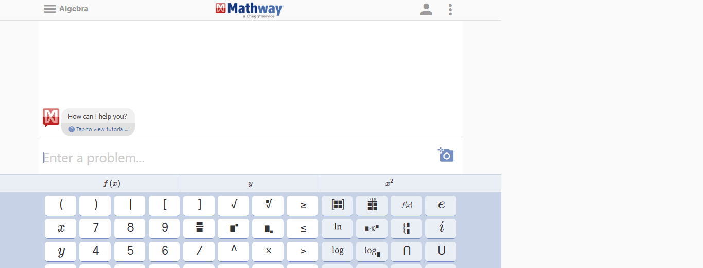The height and width of the screenshot is (268, 703).
Task: Tap to view tutorial link
Action: [98, 129]
